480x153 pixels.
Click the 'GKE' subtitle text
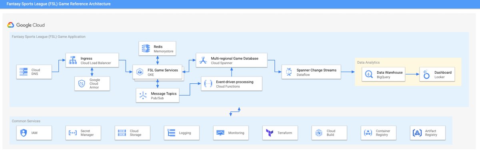click(x=151, y=74)
